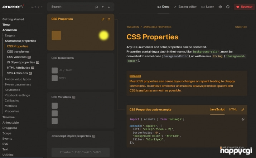Expand Callbacks section
Screen dimensions: 256x158
pos(12,100)
